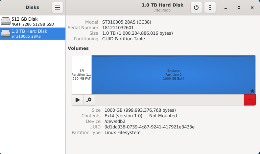Close the Disks window
This screenshot has height=154, width=260.
click(252, 8)
